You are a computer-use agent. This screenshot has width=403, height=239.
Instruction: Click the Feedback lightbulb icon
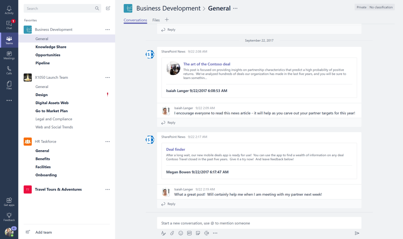click(9, 217)
